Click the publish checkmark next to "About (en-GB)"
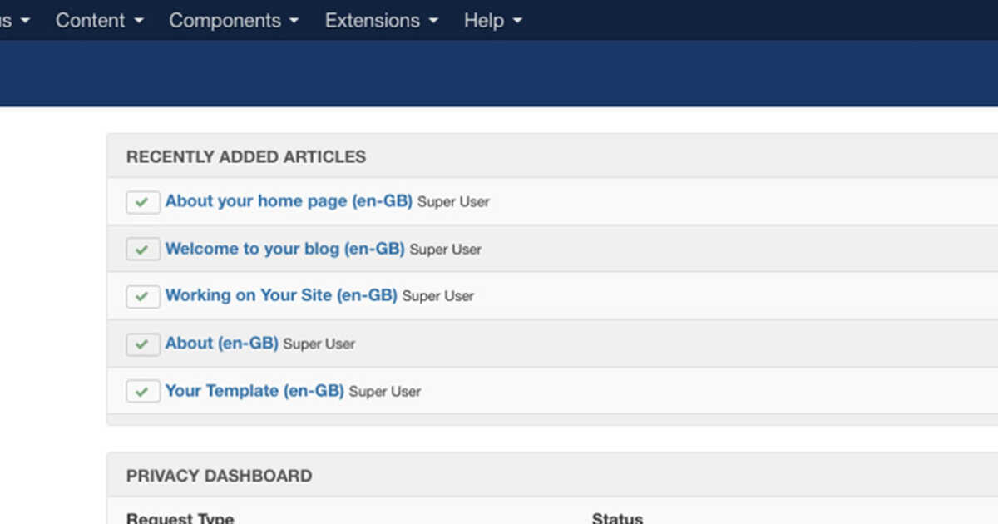 (x=142, y=344)
